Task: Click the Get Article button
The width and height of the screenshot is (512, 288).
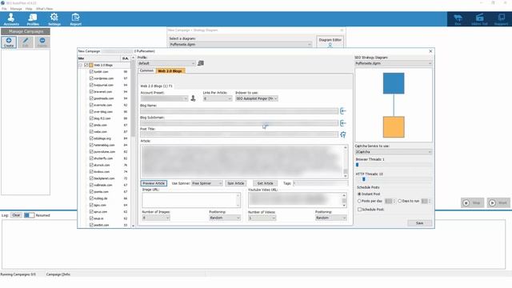Action: (265, 183)
